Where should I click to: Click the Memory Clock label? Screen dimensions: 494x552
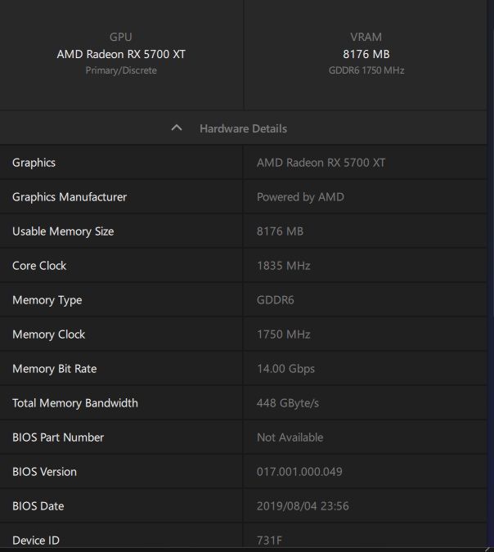[48, 334]
